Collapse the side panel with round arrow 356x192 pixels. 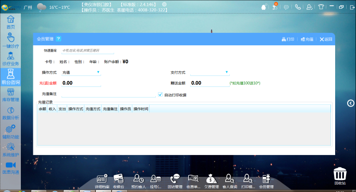click(351, 104)
